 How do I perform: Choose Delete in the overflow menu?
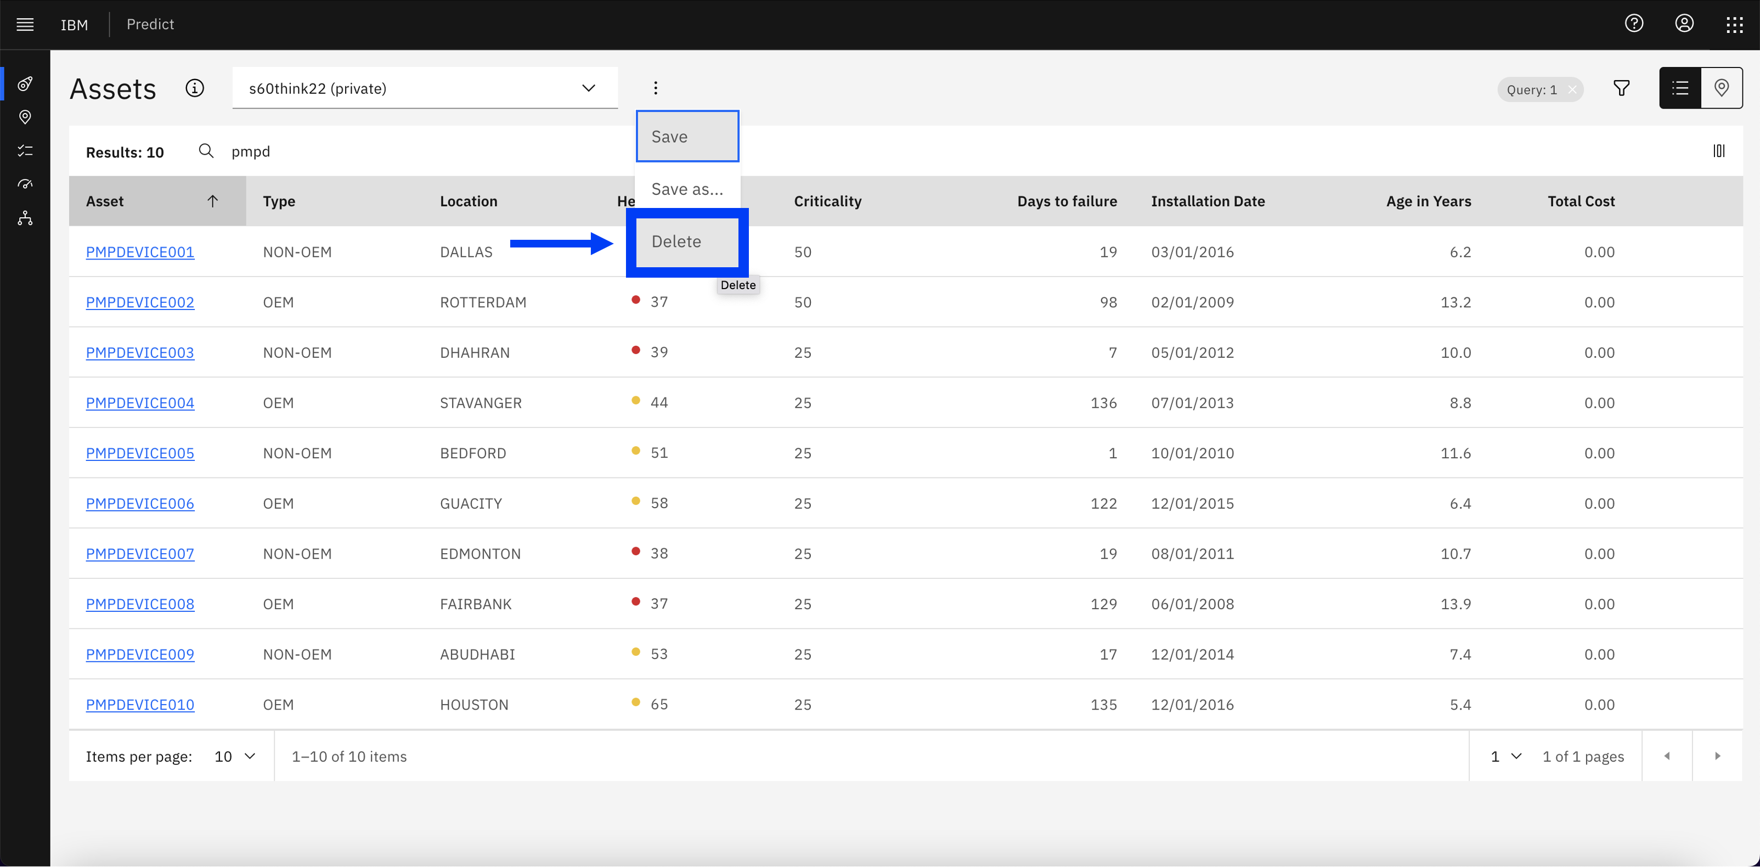pos(687,242)
